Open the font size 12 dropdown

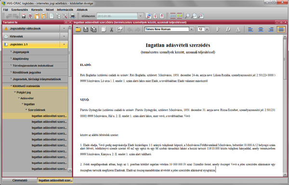[207, 29]
